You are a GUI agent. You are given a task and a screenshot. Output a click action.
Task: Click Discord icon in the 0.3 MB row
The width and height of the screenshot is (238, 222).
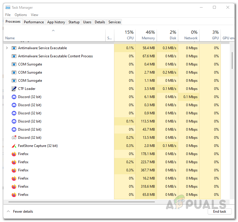point(14,105)
